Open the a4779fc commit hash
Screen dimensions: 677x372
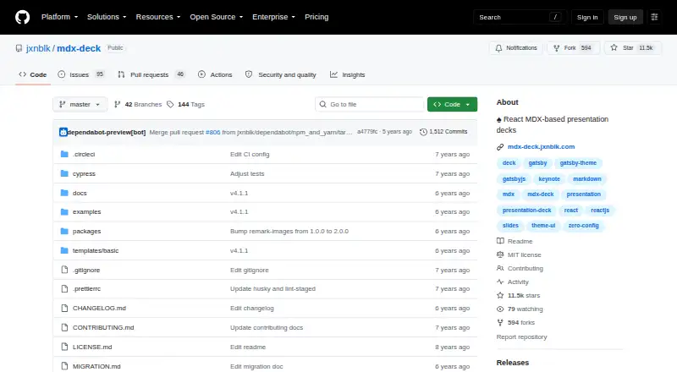tap(367, 132)
